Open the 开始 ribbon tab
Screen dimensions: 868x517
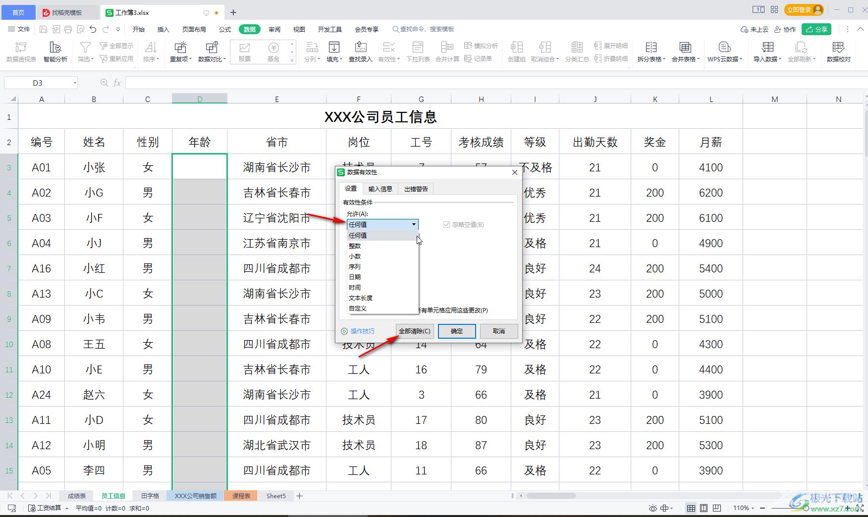coord(139,29)
